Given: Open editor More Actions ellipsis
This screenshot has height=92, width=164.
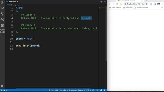Looking at the screenshot, I should [x=105, y=2].
